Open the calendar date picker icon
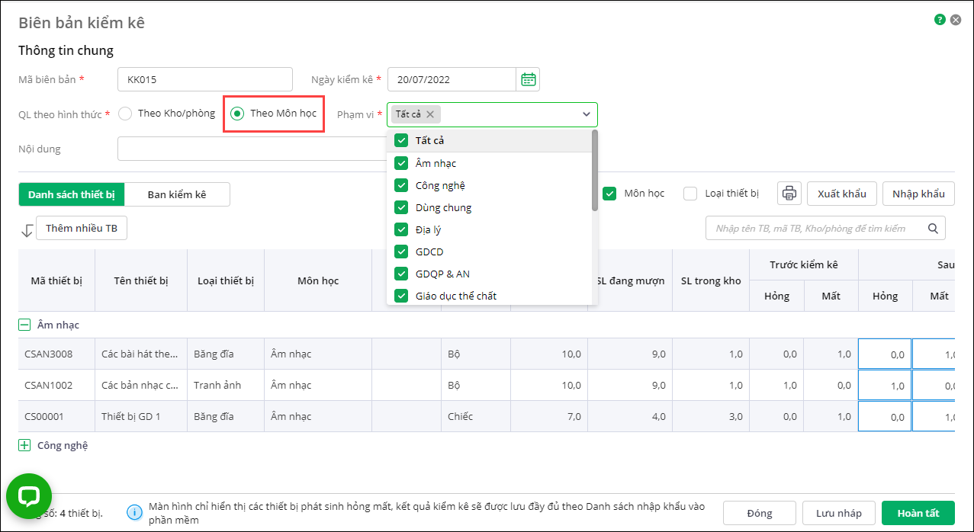This screenshot has height=532, width=974. point(528,79)
